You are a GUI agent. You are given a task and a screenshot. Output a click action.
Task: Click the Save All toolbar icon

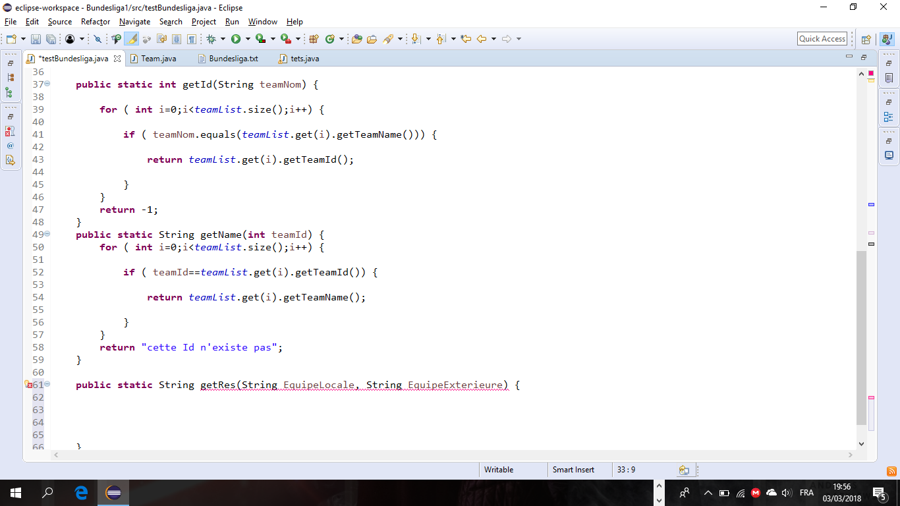coord(51,39)
